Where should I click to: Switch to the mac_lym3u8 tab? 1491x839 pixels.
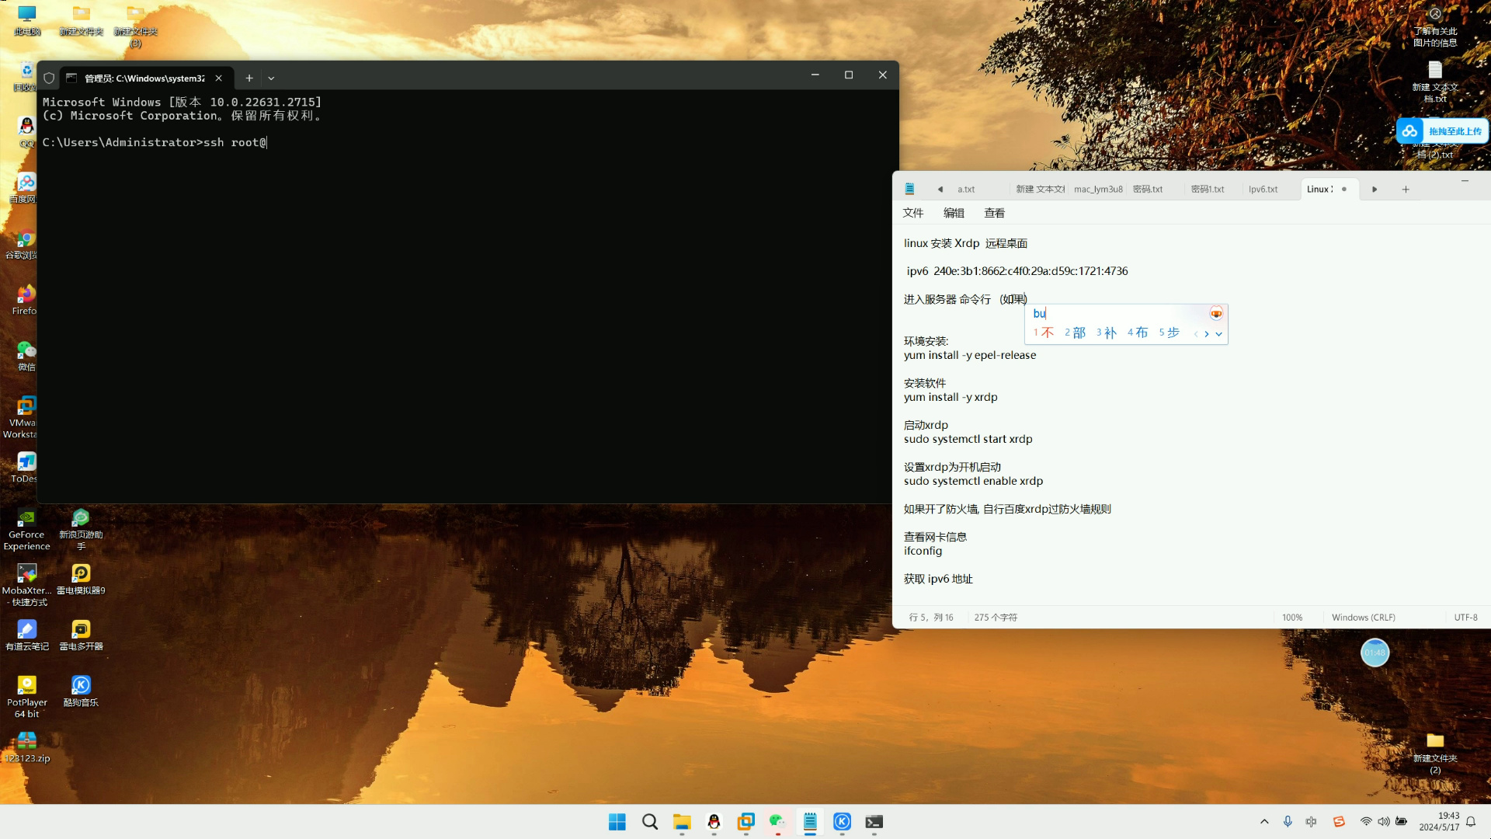[x=1097, y=190]
